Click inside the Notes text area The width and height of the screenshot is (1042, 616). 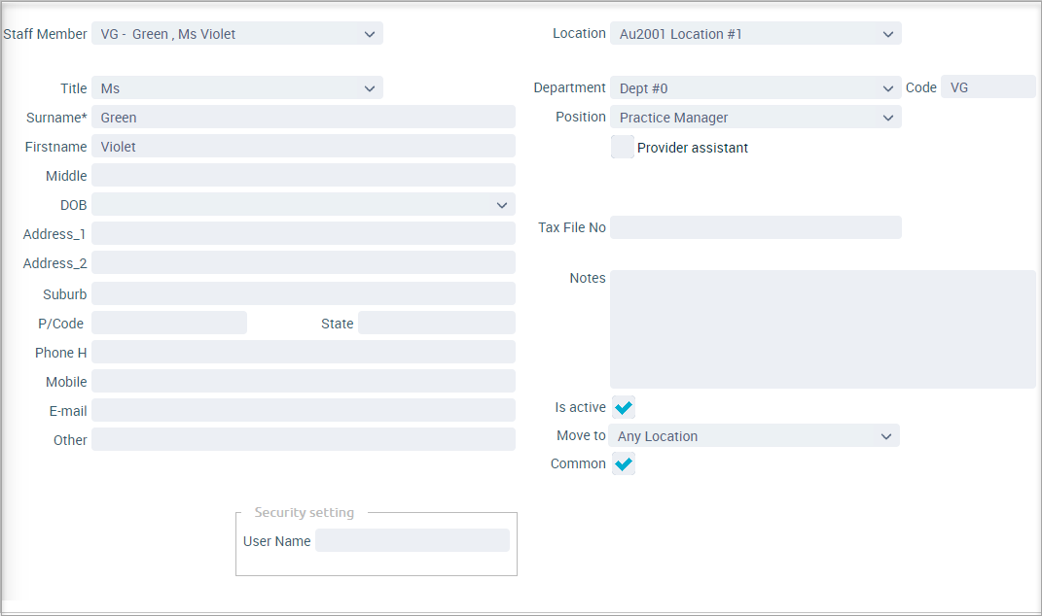coord(823,329)
